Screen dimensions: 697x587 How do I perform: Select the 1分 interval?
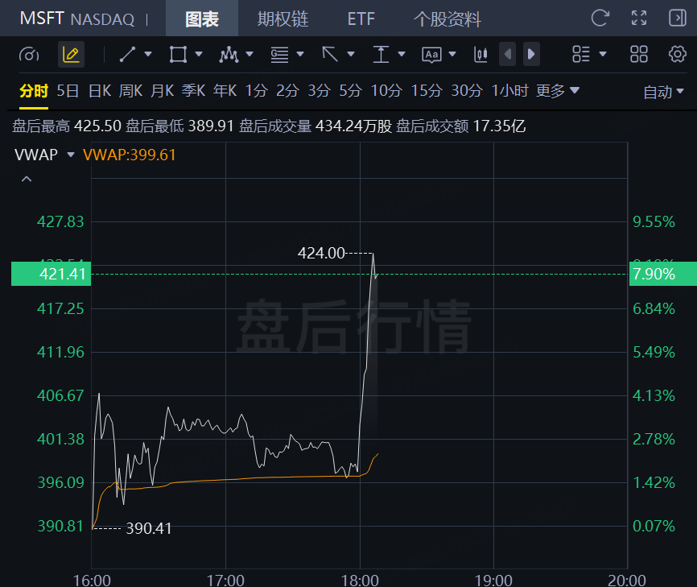pos(257,91)
